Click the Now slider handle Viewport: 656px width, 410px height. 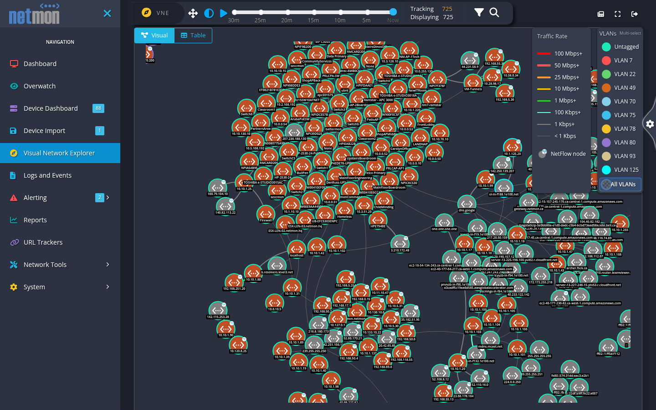[393, 12]
